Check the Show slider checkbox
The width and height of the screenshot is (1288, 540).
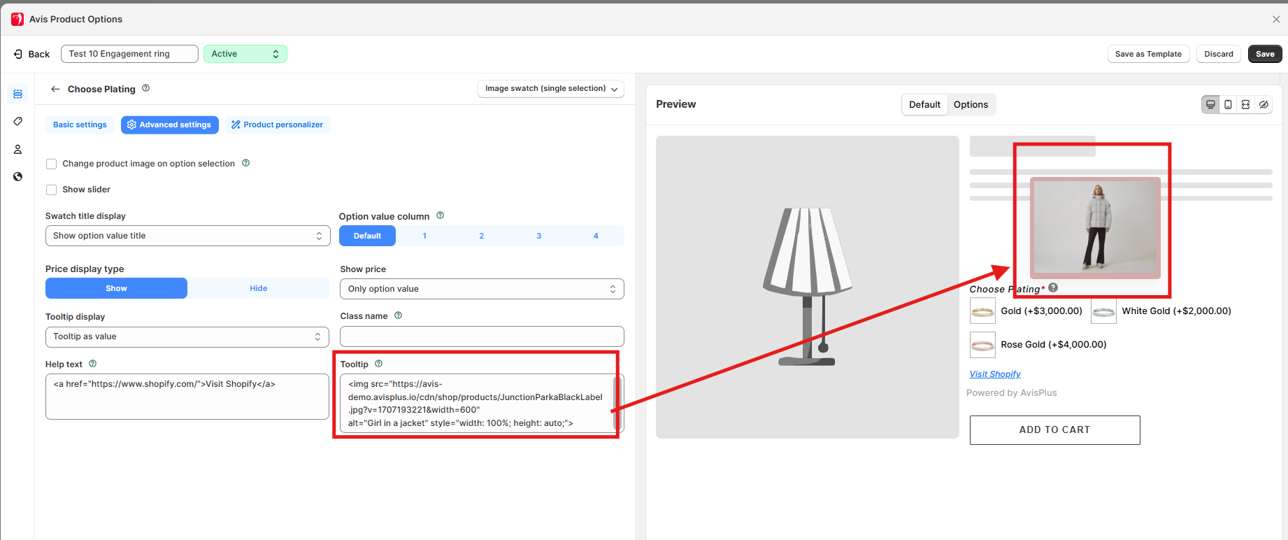[x=51, y=190]
